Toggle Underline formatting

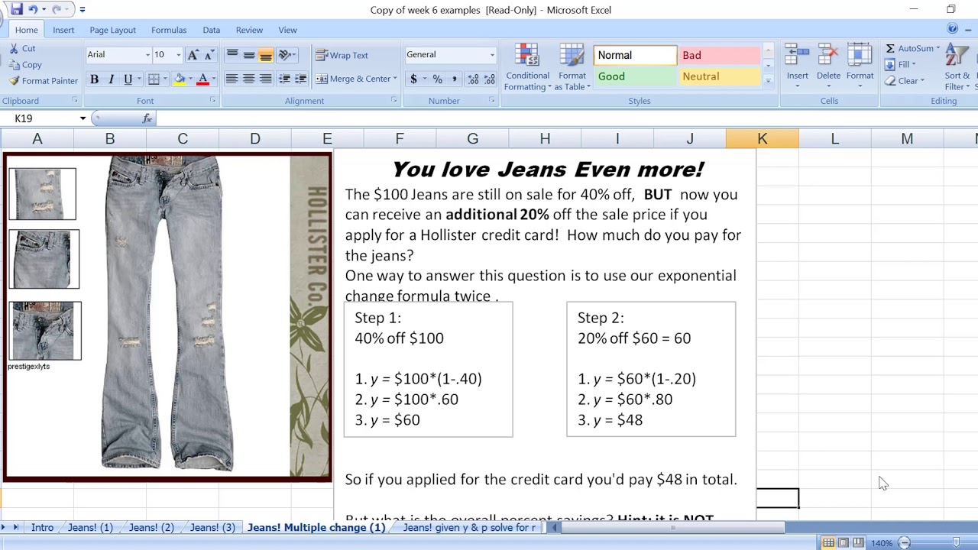click(x=128, y=79)
